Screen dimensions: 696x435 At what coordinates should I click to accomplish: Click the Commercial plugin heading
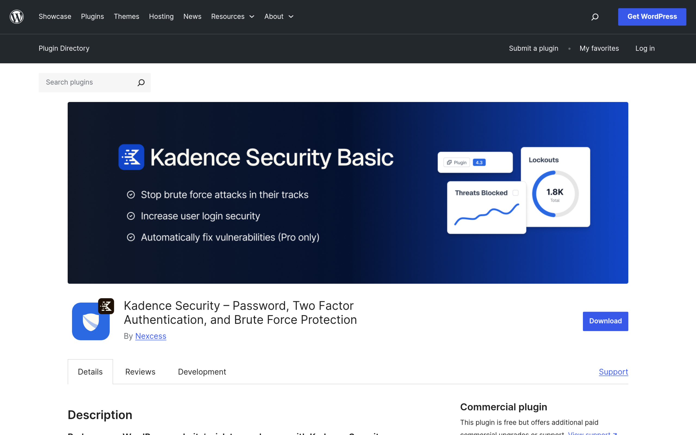pyautogui.click(x=504, y=407)
